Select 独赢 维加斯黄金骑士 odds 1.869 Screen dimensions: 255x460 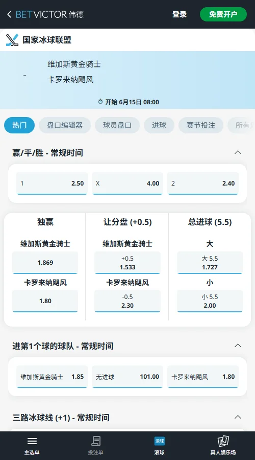click(x=45, y=263)
